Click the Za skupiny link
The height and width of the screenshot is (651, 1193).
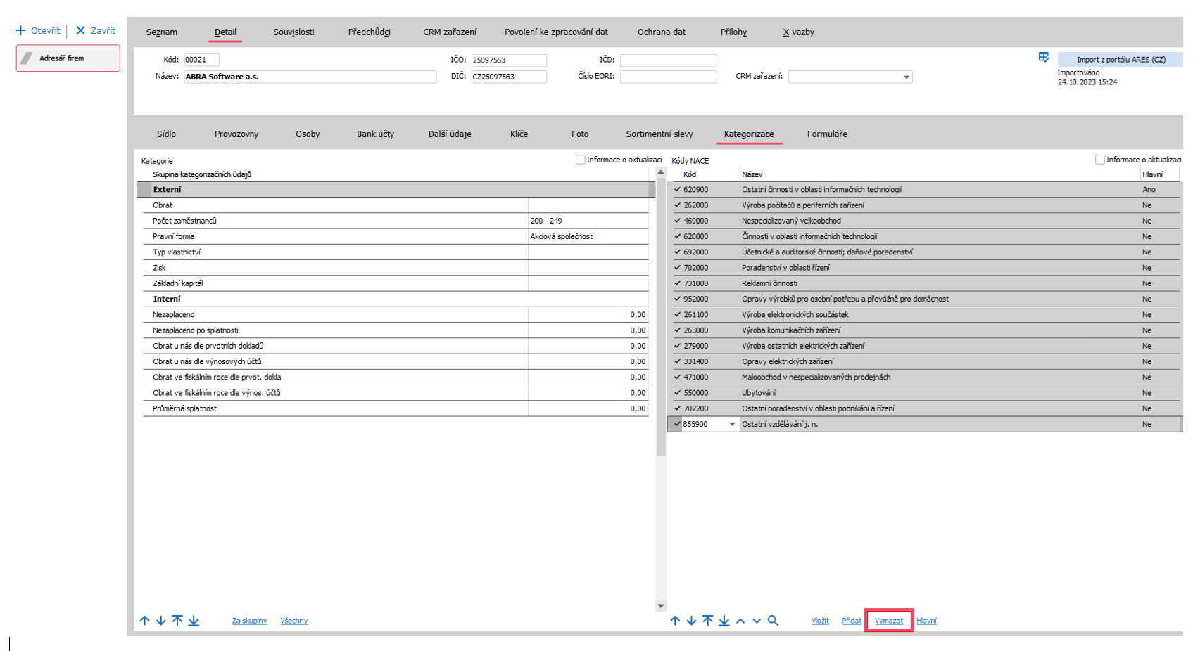(x=249, y=621)
